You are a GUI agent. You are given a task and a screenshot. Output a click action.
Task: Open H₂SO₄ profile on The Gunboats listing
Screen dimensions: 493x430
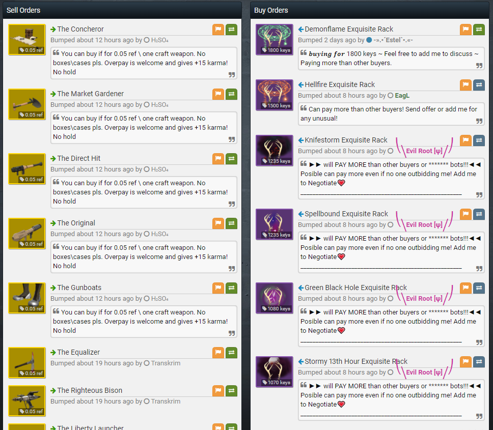160,299
